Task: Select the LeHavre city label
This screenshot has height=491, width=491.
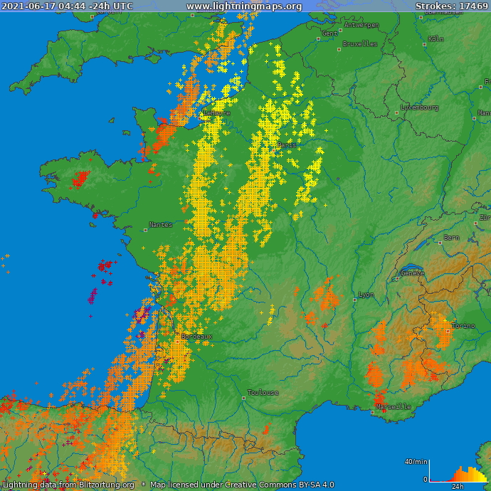Action: [x=217, y=113]
